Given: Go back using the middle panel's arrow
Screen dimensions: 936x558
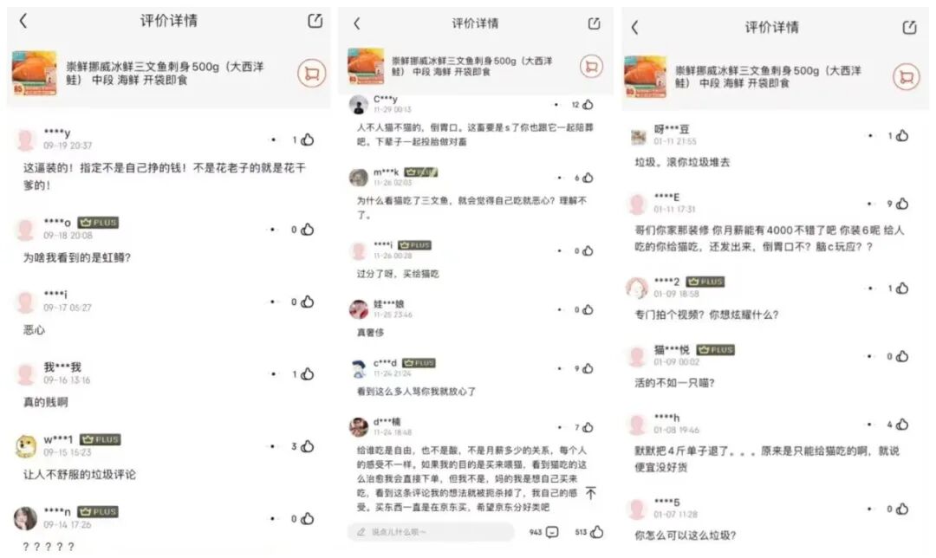Looking at the screenshot, I should point(357,23).
